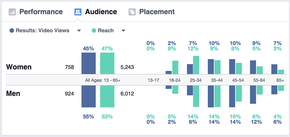This screenshot has width=290, height=137.
Task: Select the 18-24 age group label
Action: point(175,80)
